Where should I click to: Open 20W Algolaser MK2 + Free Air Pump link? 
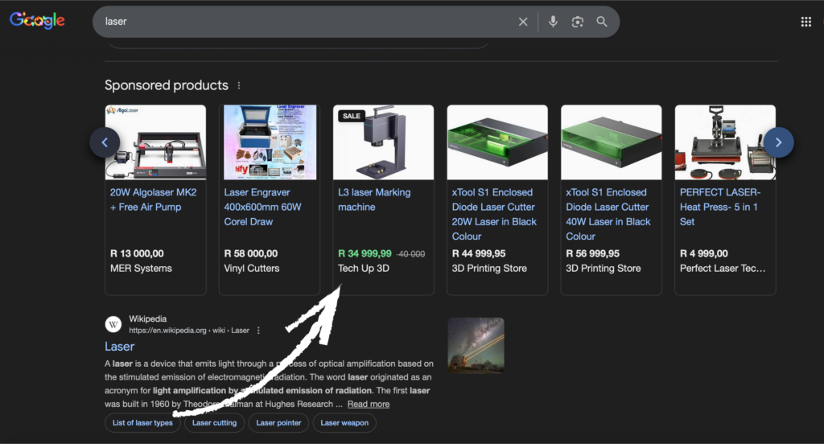click(x=153, y=199)
